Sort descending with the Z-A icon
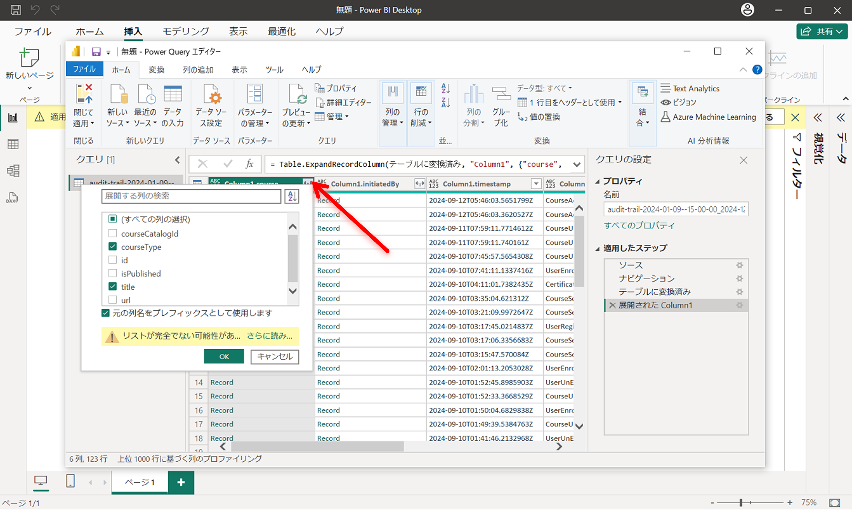This screenshot has width=852, height=510. [445, 102]
